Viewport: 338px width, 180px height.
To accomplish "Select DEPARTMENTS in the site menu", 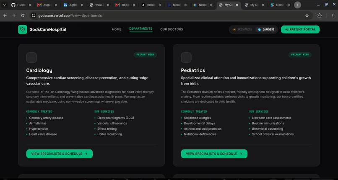I will (x=141, y=29).
